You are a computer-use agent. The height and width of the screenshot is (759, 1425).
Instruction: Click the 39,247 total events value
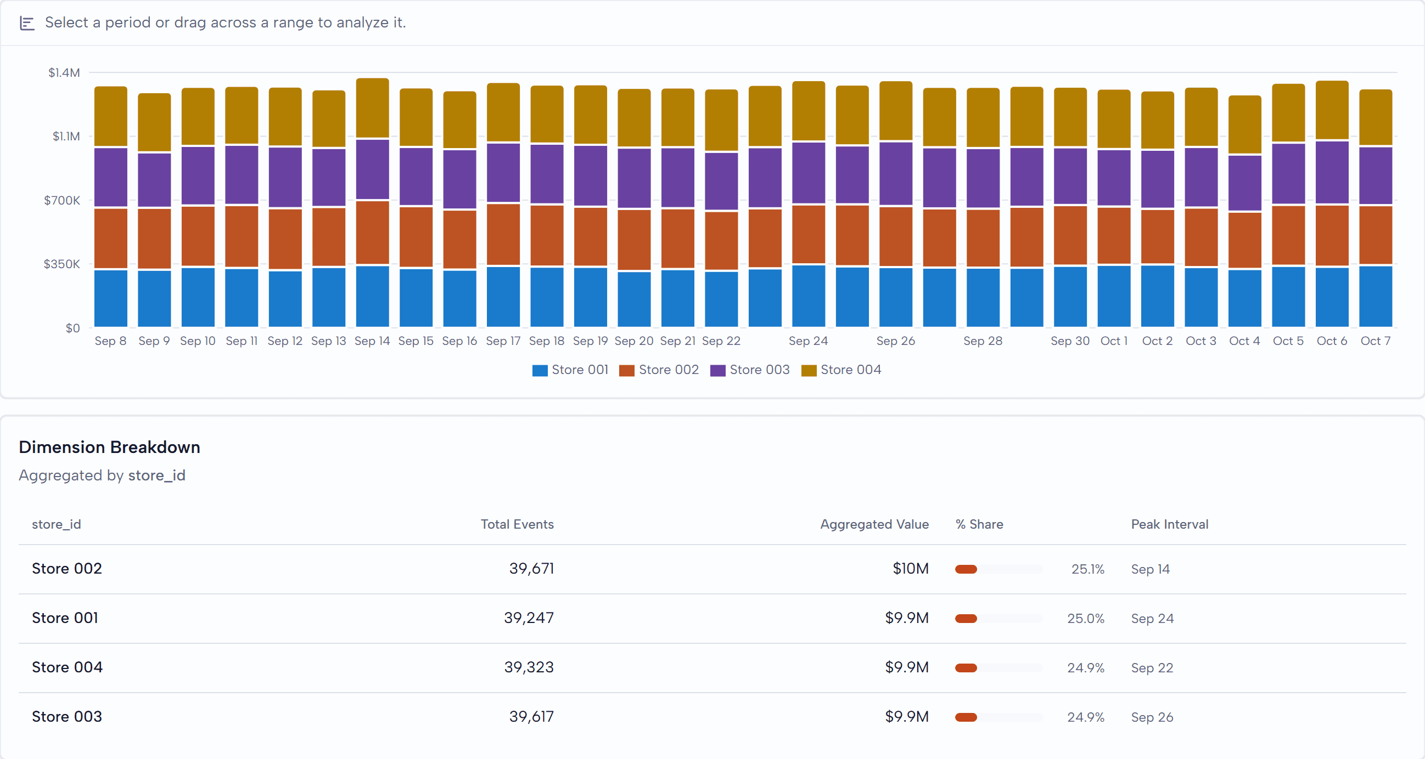pyautogui.click(x=528, y=618)
